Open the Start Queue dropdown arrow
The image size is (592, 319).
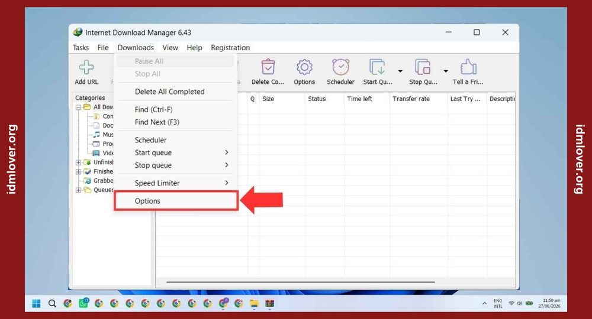pos(400,71)
